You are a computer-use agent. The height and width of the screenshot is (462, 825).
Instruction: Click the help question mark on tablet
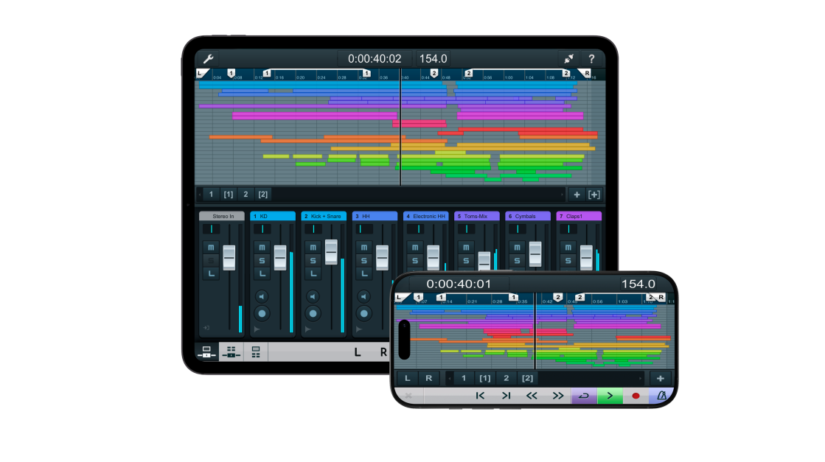click(x=591, y=59)
